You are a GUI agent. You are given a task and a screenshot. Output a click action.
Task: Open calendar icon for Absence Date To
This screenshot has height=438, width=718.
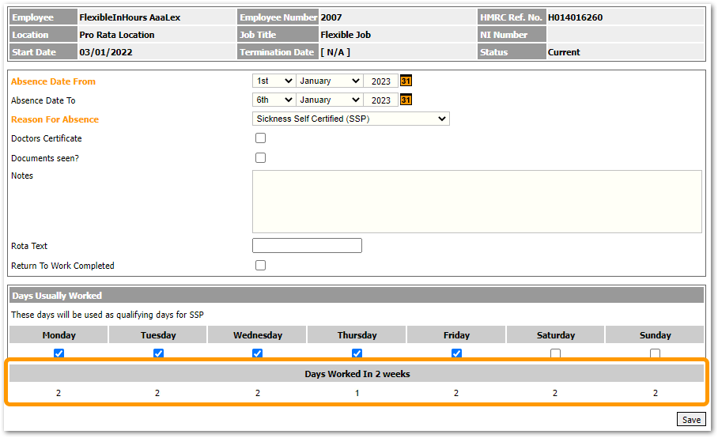pos(406,100)
